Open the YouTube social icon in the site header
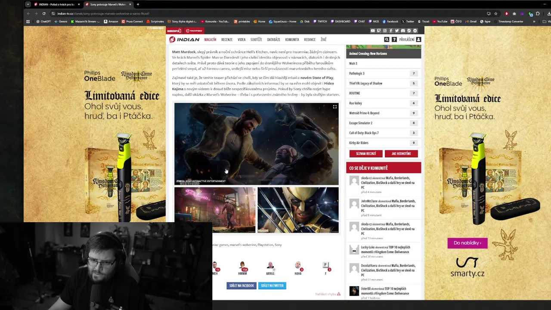551x310 pixels. [373, 31]
